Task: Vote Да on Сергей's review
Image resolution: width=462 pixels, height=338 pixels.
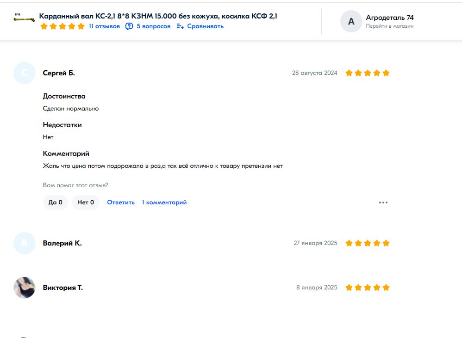Action: tap(56, 203)
